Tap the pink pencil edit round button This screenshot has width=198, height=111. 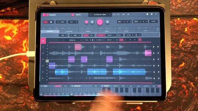[x=87, y=22]
